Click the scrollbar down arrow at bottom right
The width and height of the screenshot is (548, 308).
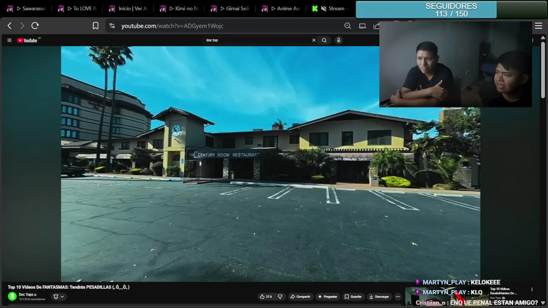point(543,303)
